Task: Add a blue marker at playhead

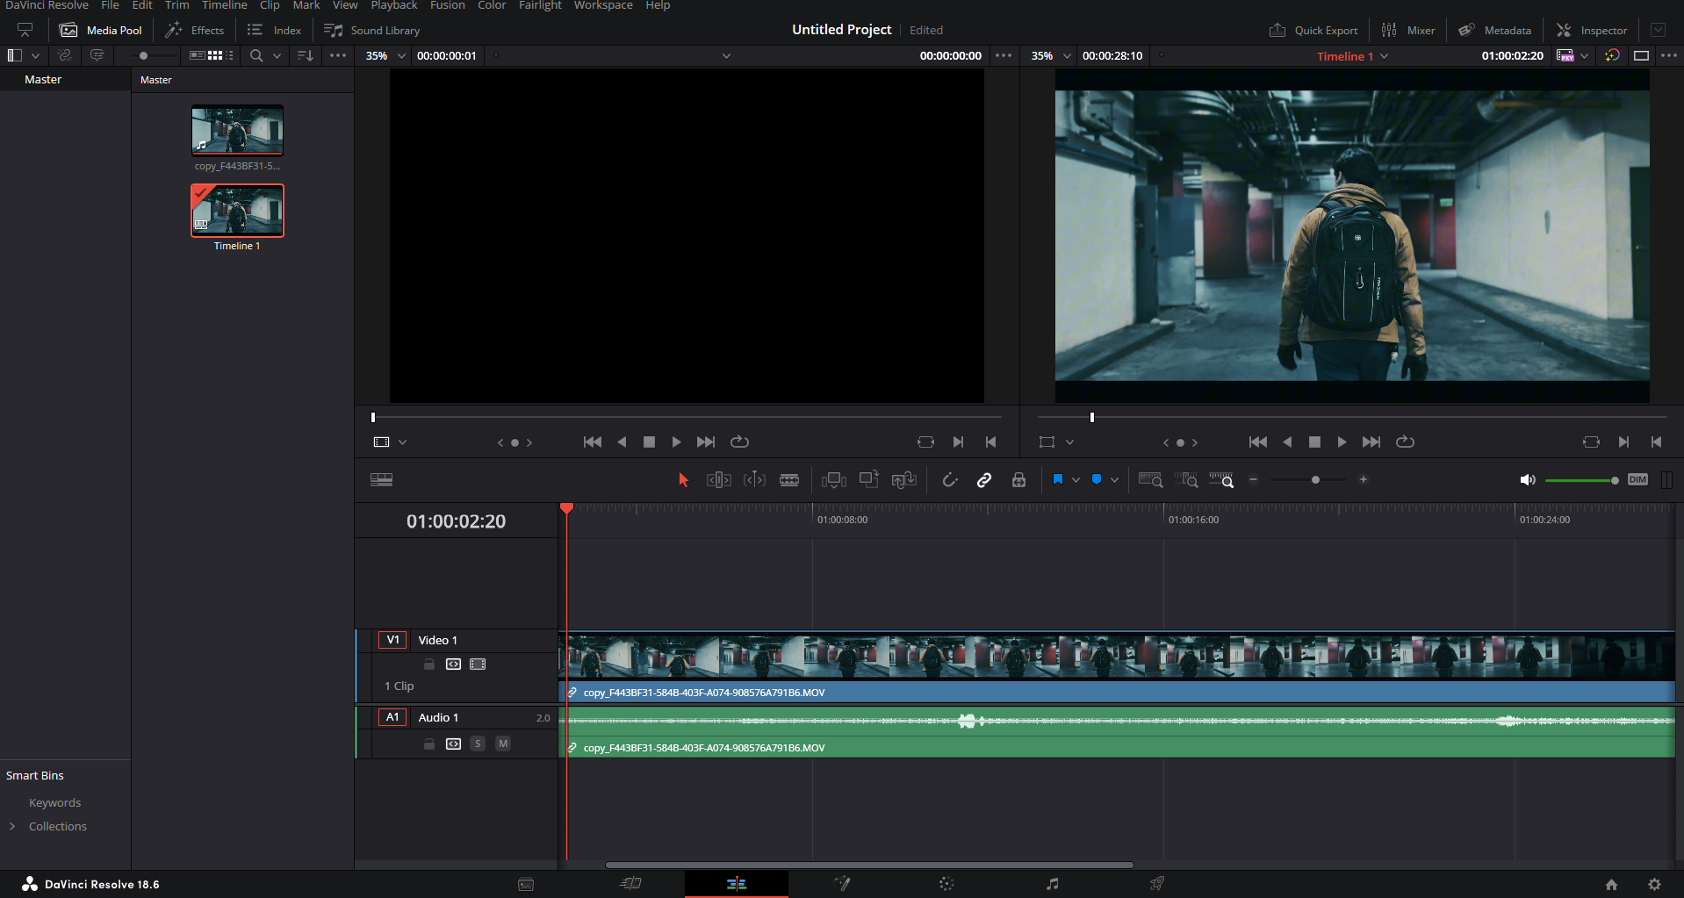Action: coord(1097,479)
